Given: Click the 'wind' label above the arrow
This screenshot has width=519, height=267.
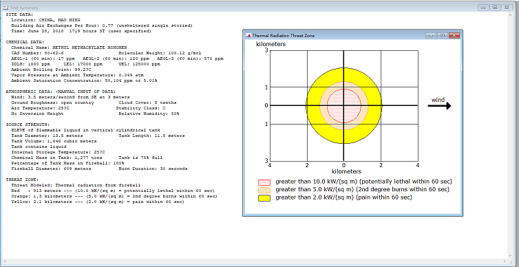Looking at the screenshot, I should [x=438, y=100].
